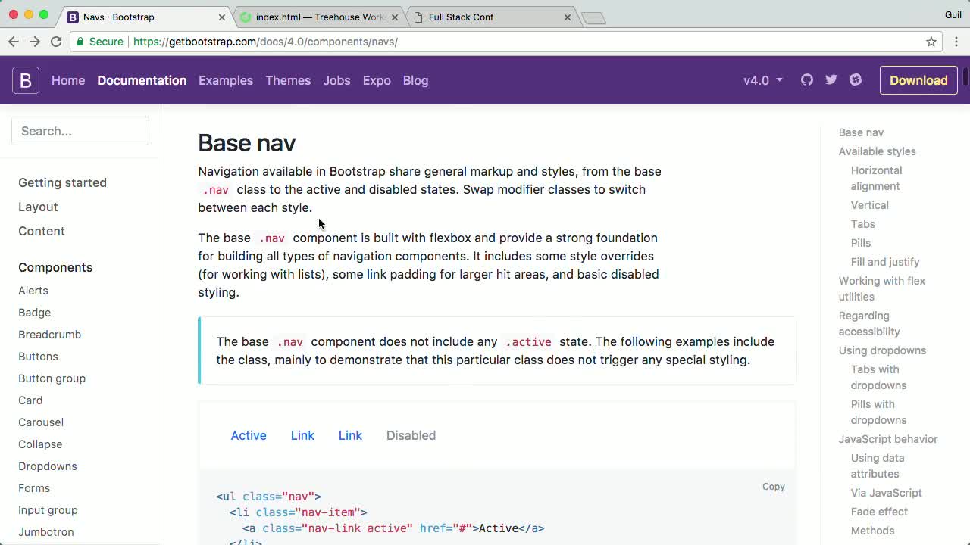
Task: Click the Search input field
Action: click(x=80, y=131)
